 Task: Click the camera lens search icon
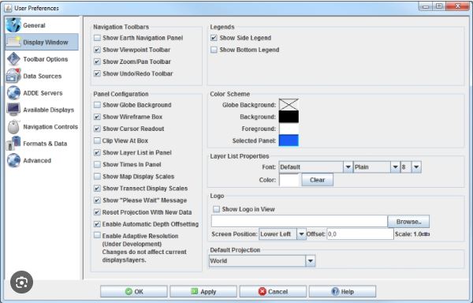[x=22, y=282]
